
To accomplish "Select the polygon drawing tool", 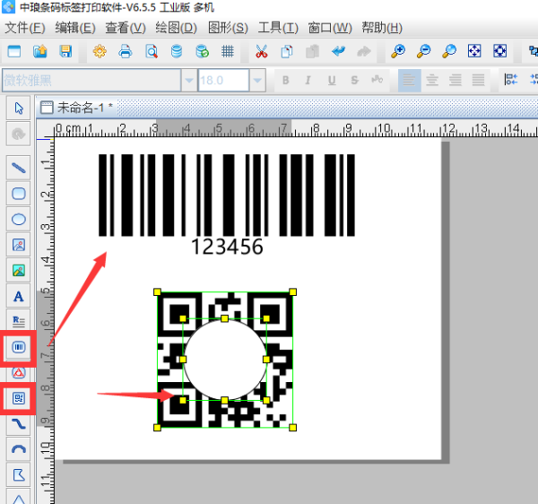I will coord(19,475).
